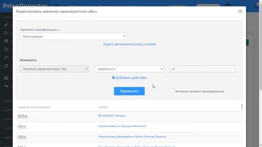Screen dimensions: 262x147
Task: Close the edit characteristic dialog
Action: [240, 11]
